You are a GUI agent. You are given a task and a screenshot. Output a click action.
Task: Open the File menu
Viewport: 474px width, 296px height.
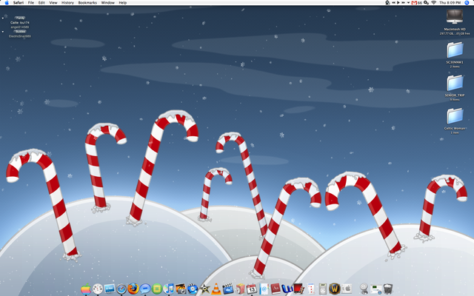click(x=31, y=2)
